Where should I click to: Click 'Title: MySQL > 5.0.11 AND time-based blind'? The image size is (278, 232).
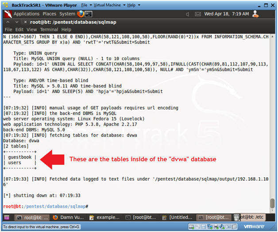coord(68,86)
